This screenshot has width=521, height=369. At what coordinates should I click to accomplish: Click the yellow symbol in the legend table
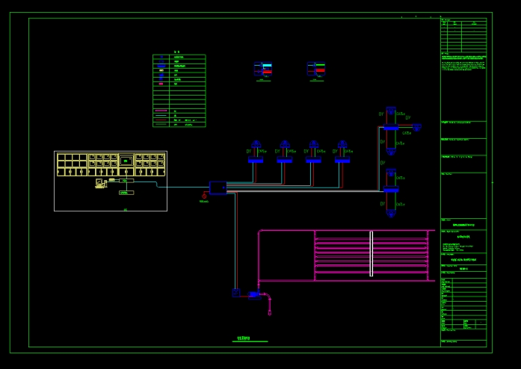point(161,70)
